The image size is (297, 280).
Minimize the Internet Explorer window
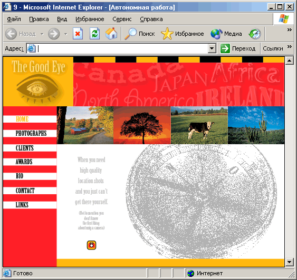[272, 7]
